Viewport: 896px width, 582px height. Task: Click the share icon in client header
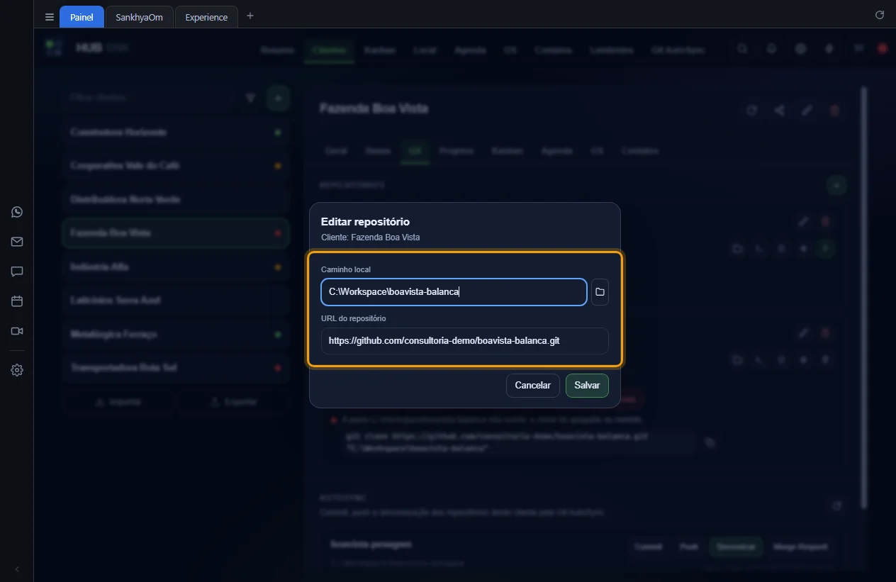pyautogui.click(x=779, y=111)
